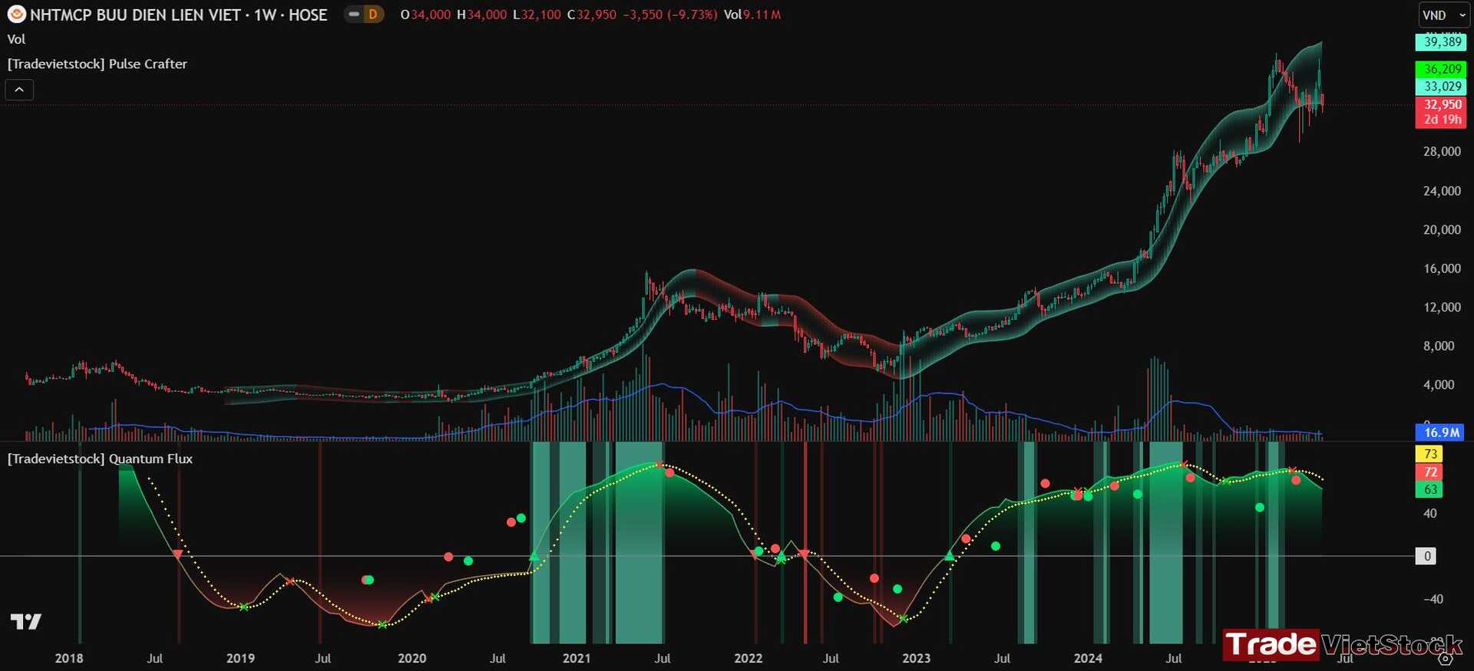The width and height of the screenshot is (1474, 671).
Task: Click the Jul label between 2018 and 2019
Action: coord(155,658)
